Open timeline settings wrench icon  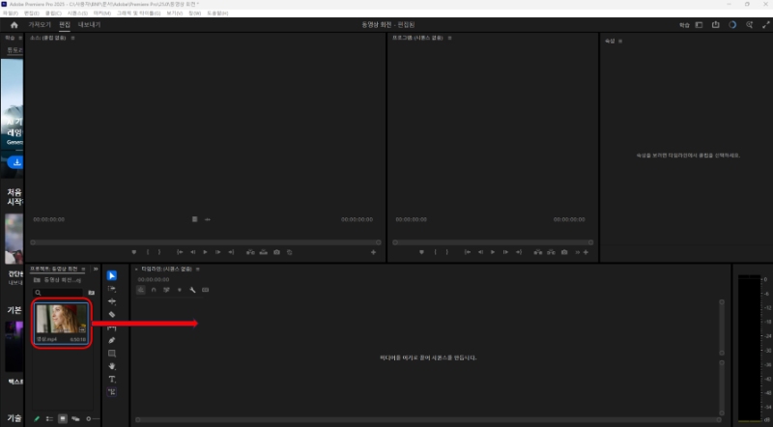[x=193, y=289]
